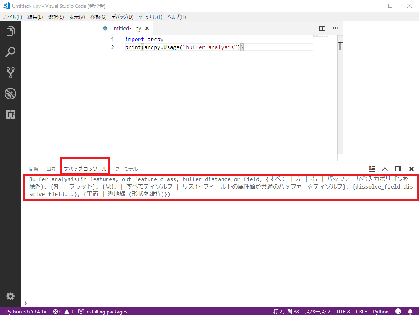Close the bottom panel
This screenshot has height=315, width=419.
point(412,169)
